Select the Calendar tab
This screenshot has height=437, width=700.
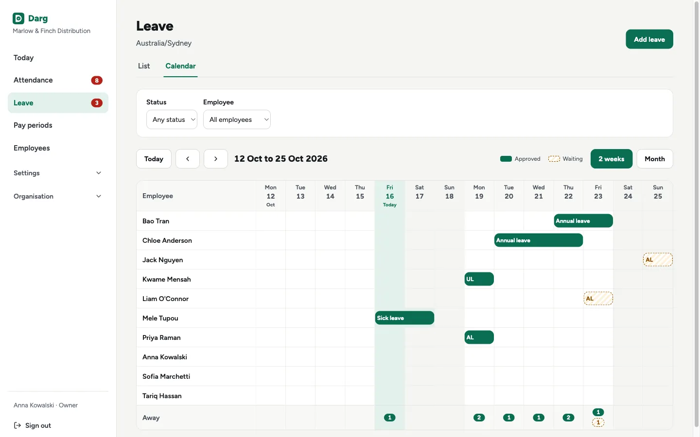point(180,66)
